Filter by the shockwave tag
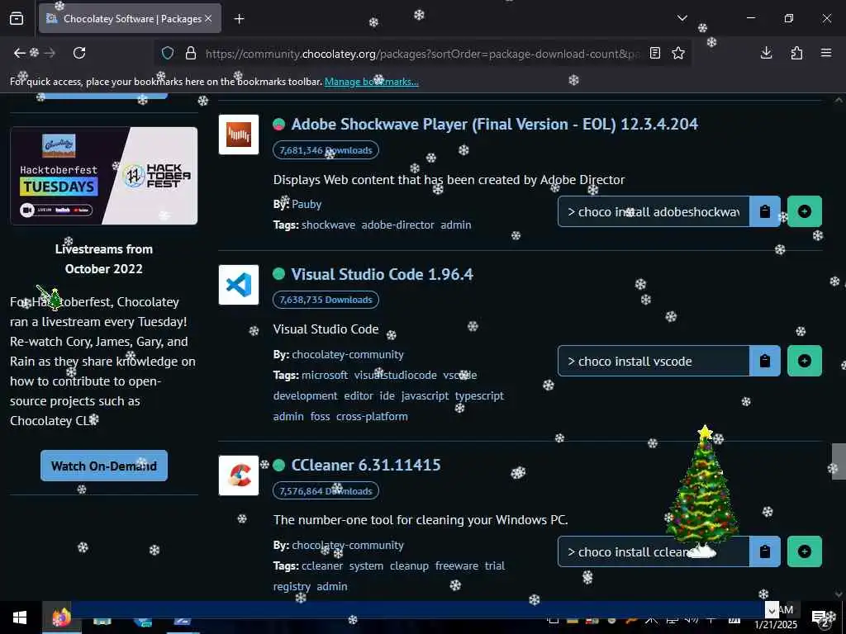 coord(328,225)
